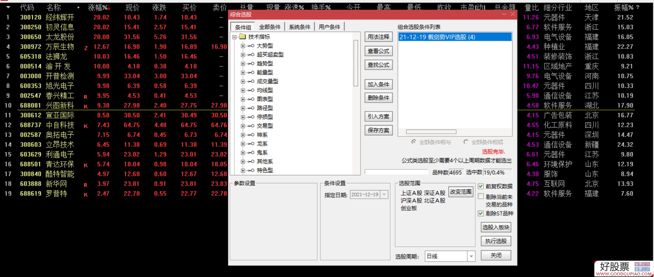Expand the 均线型 tree node

point(243,90)
